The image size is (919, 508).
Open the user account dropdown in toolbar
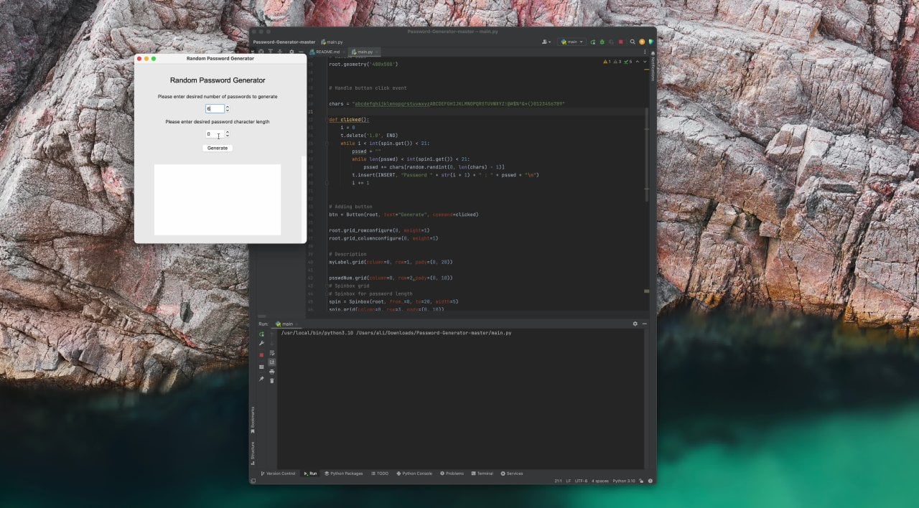(x=548, y=42)
